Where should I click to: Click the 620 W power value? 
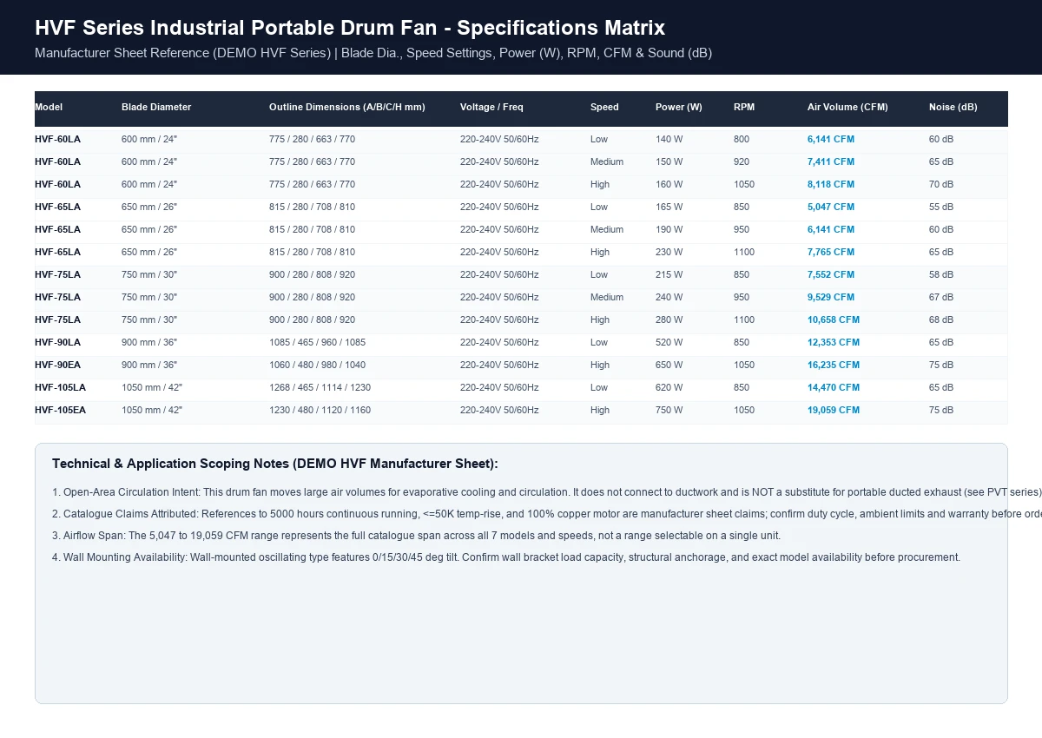coord(669,387)
